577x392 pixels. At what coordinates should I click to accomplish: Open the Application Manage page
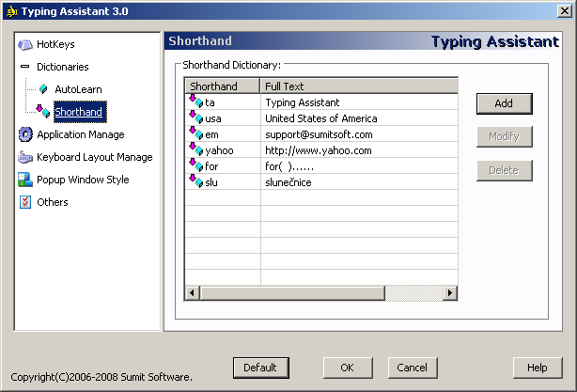pos(81,134)
